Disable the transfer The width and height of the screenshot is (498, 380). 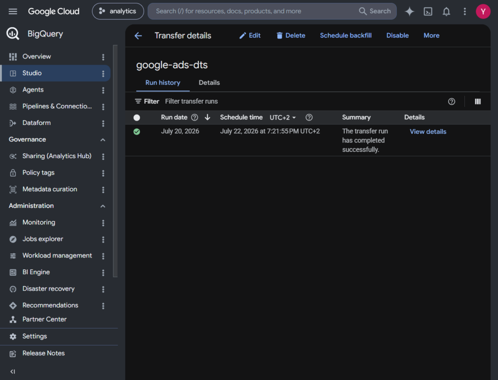tap(397, 36)
